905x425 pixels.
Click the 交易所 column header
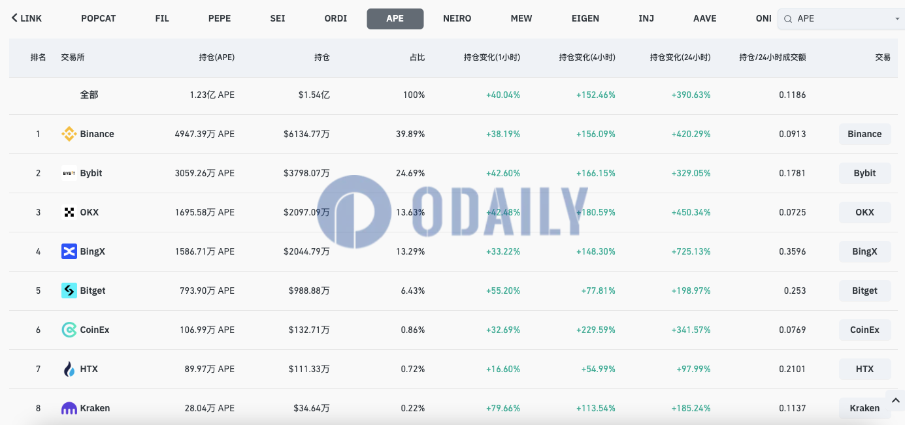click(x=73, y=57)
